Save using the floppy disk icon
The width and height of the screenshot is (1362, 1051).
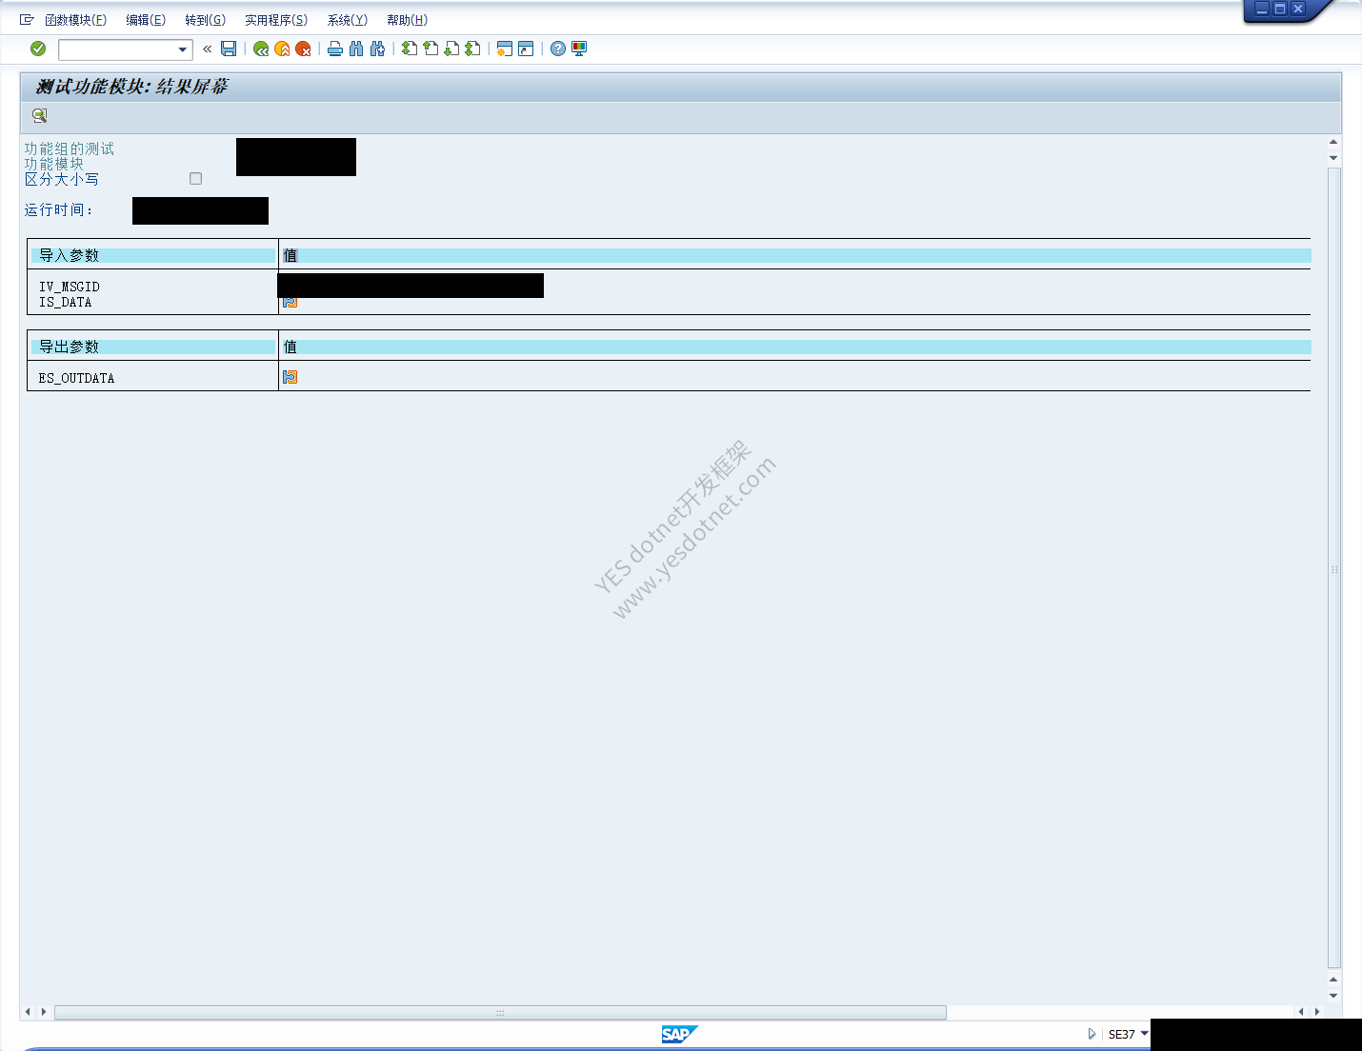pos(229,49)
